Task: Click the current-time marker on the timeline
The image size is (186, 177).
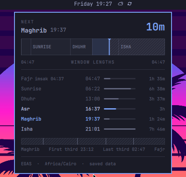Action: [109, 47]
